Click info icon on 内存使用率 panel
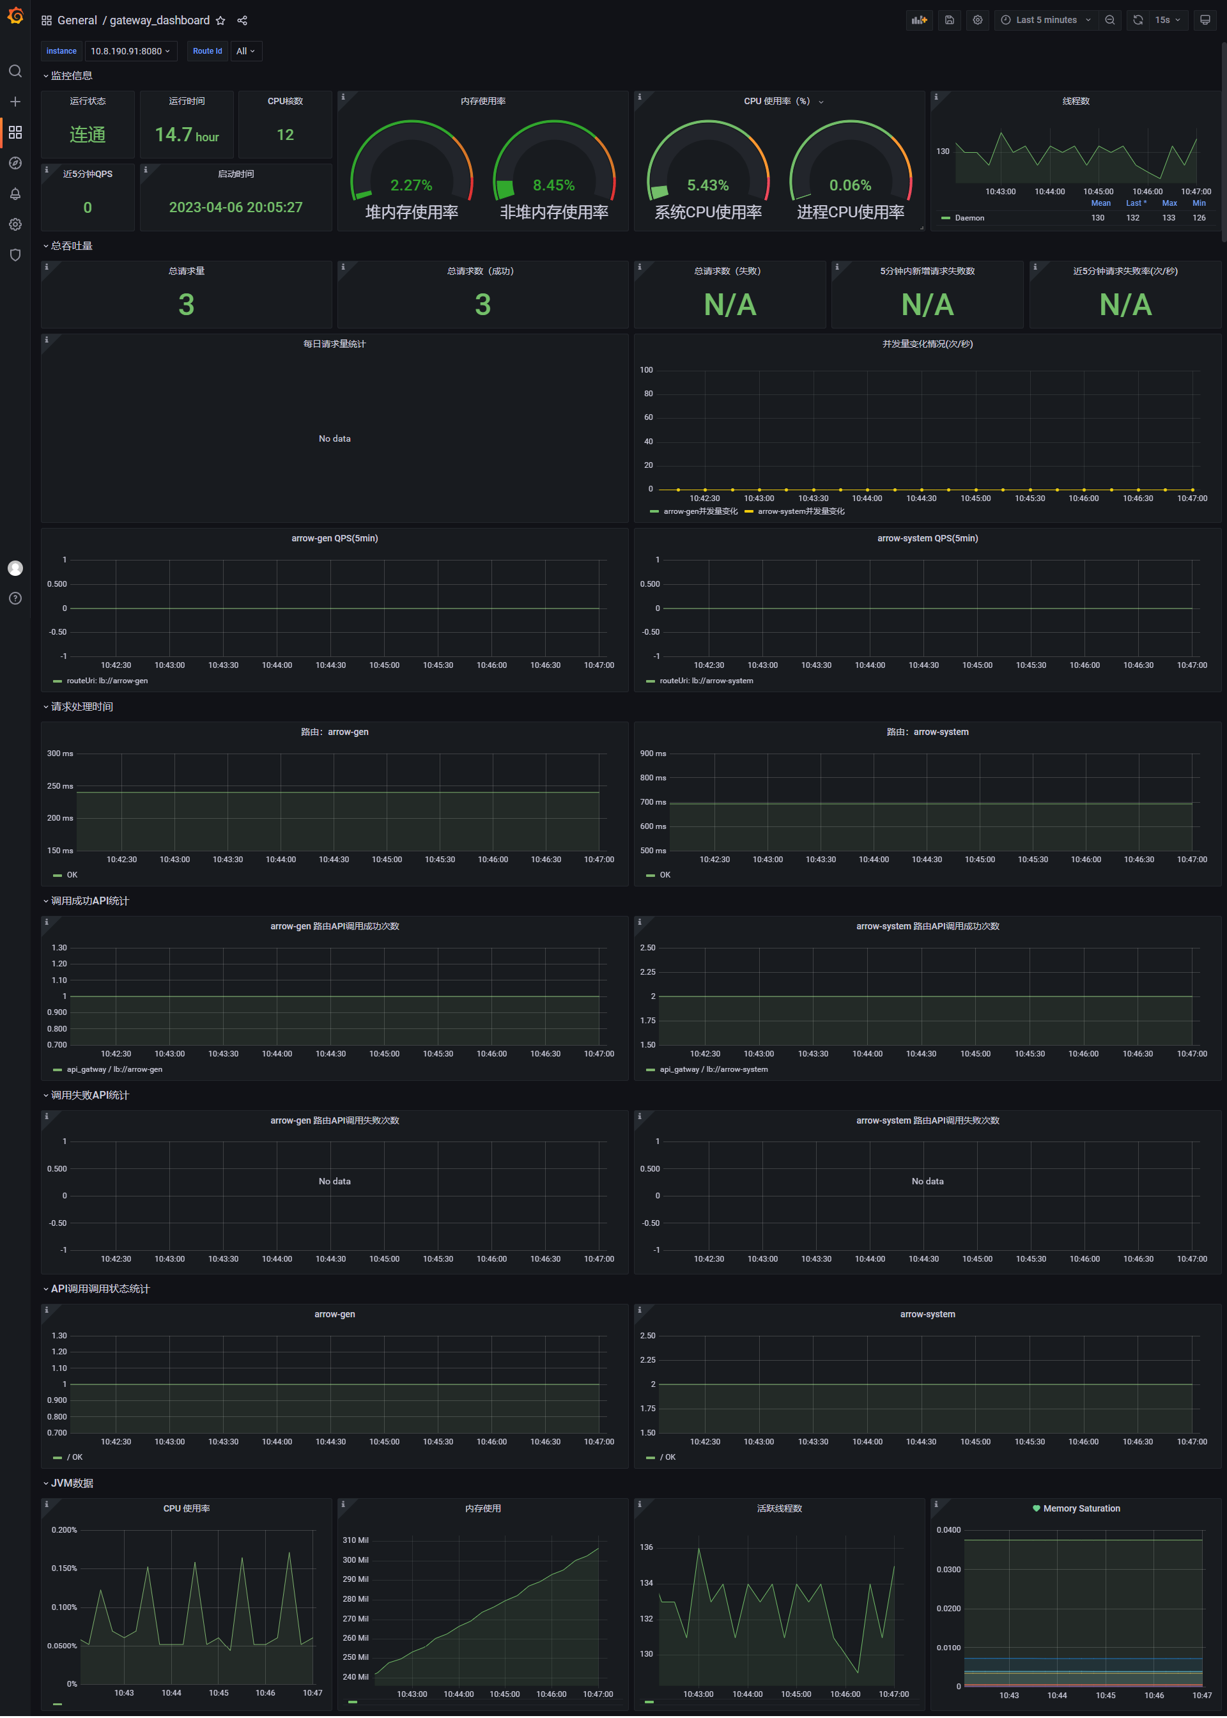Image resolution: width=1227 pixels, height=1718 pixels. [x=343, y=97]
